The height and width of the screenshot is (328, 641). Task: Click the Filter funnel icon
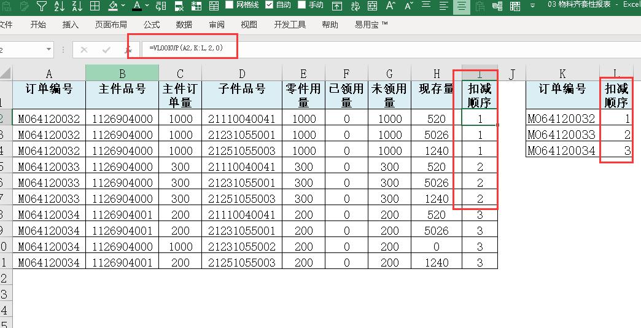41,6
